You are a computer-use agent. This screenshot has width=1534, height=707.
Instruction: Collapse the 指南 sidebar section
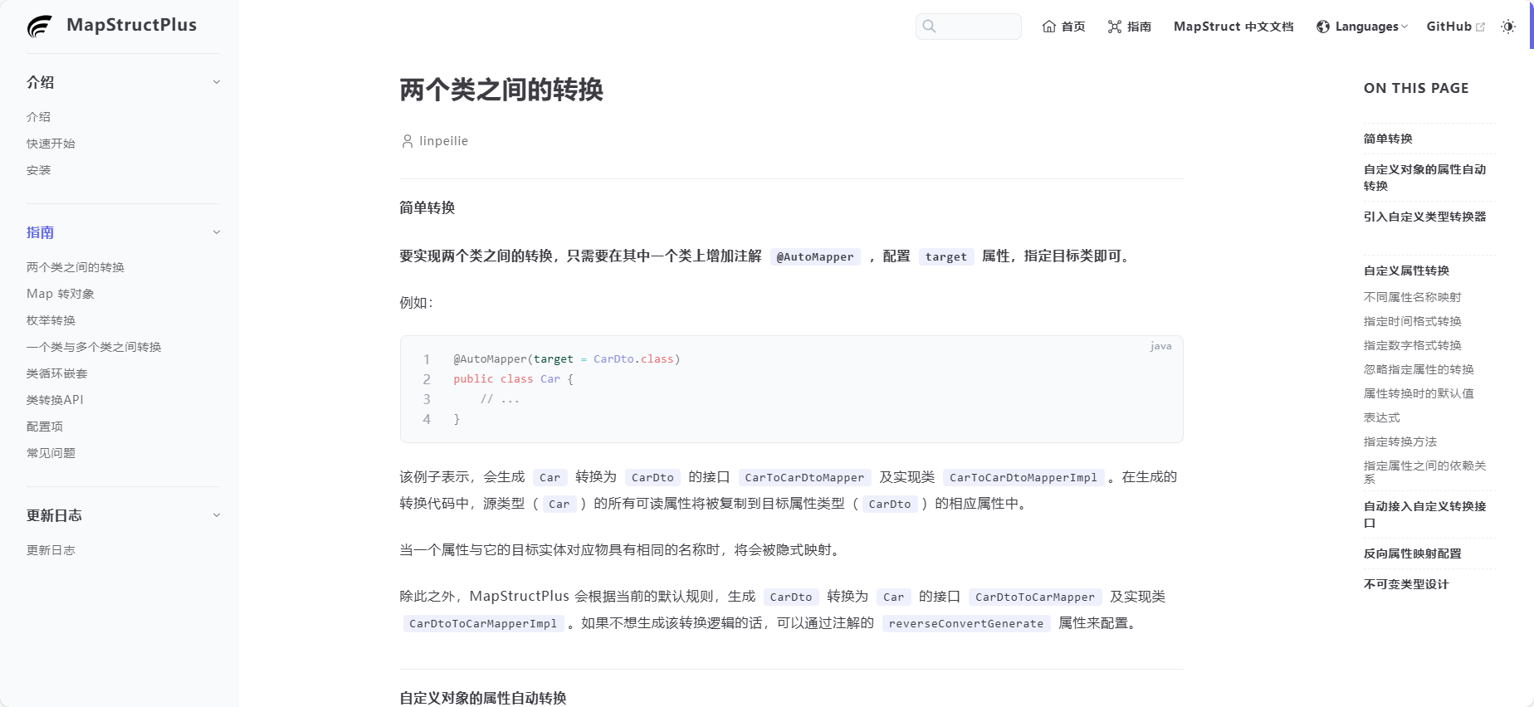click(x=217, y=232)
